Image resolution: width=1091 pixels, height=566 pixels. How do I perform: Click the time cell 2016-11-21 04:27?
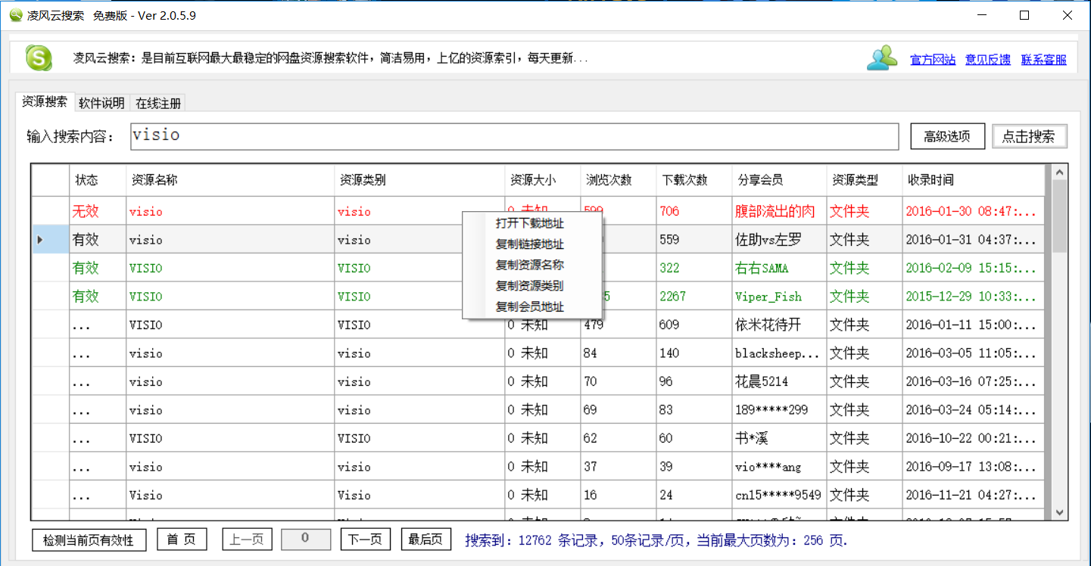coord(973,495)
